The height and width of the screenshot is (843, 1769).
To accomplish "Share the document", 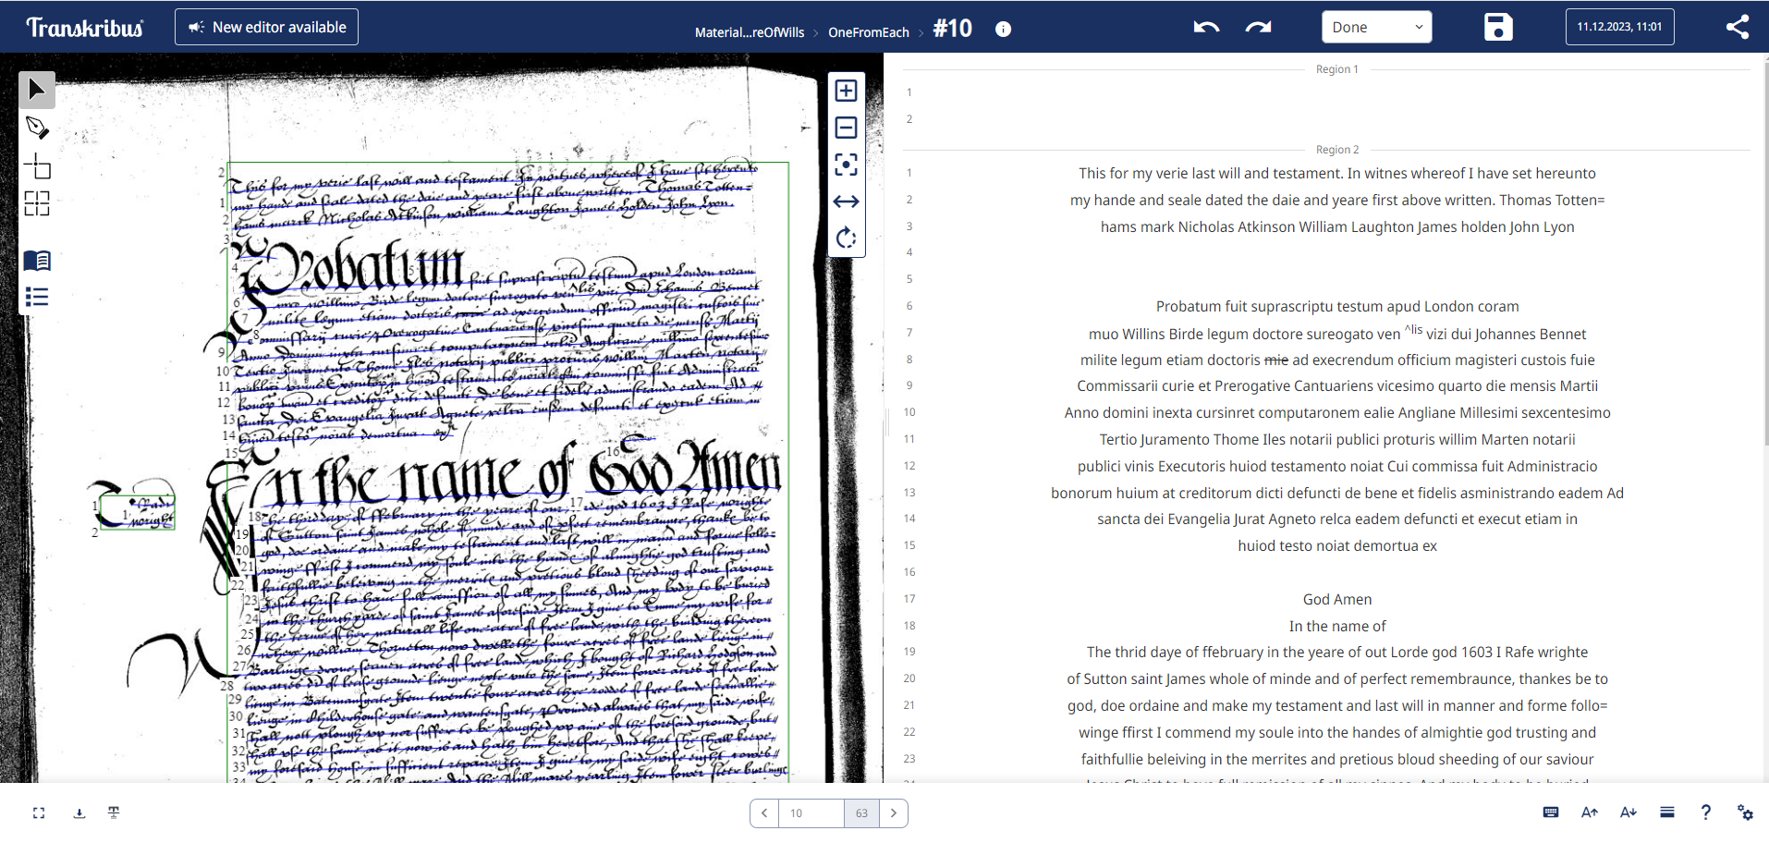I will coord(1738,27).
